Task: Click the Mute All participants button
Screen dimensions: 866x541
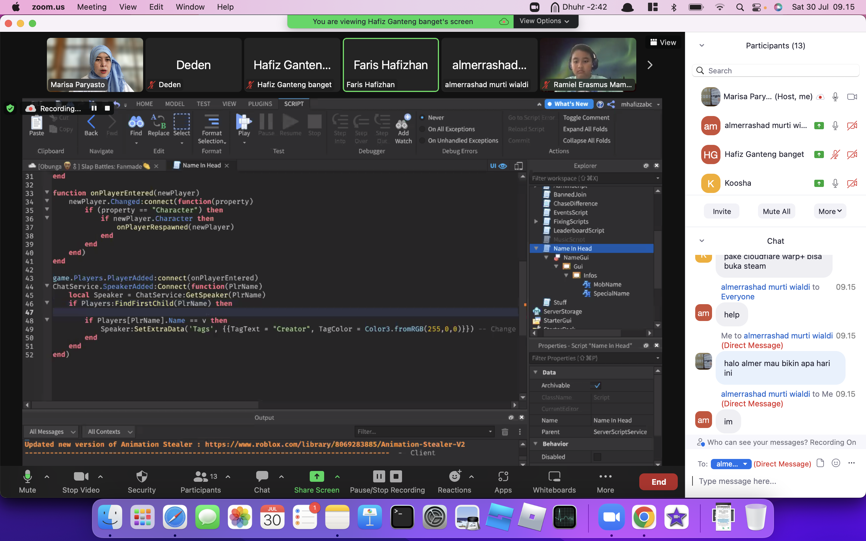Action: point(776,211)
